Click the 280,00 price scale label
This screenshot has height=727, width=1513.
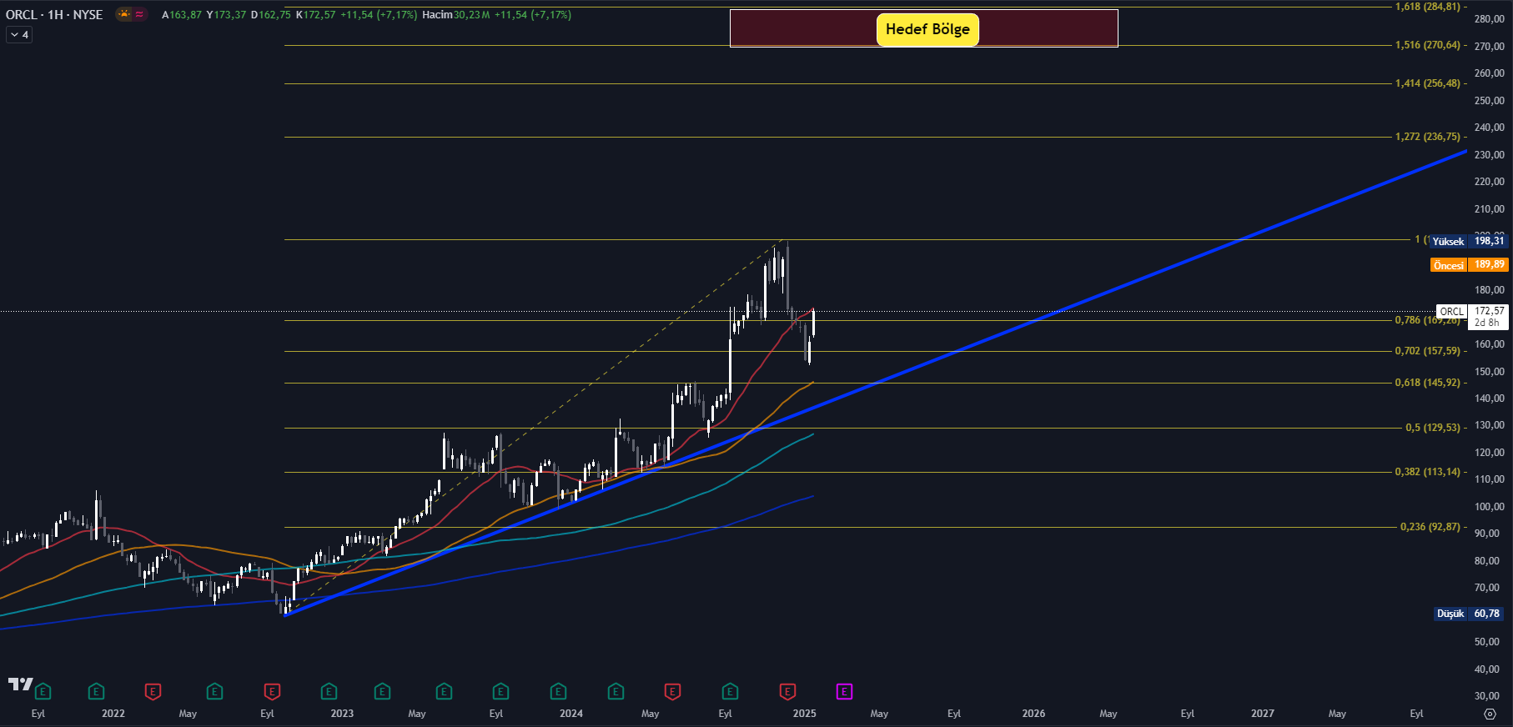coord(1489,19)
